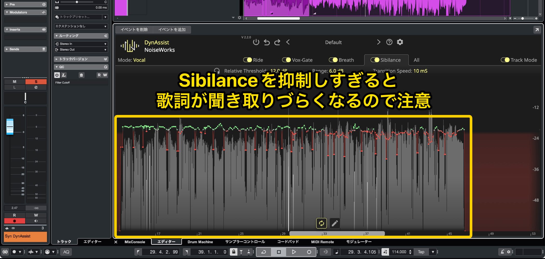Toggle record enable red button
This screenshot has height=259, width=545.
[x=15, y=221]
